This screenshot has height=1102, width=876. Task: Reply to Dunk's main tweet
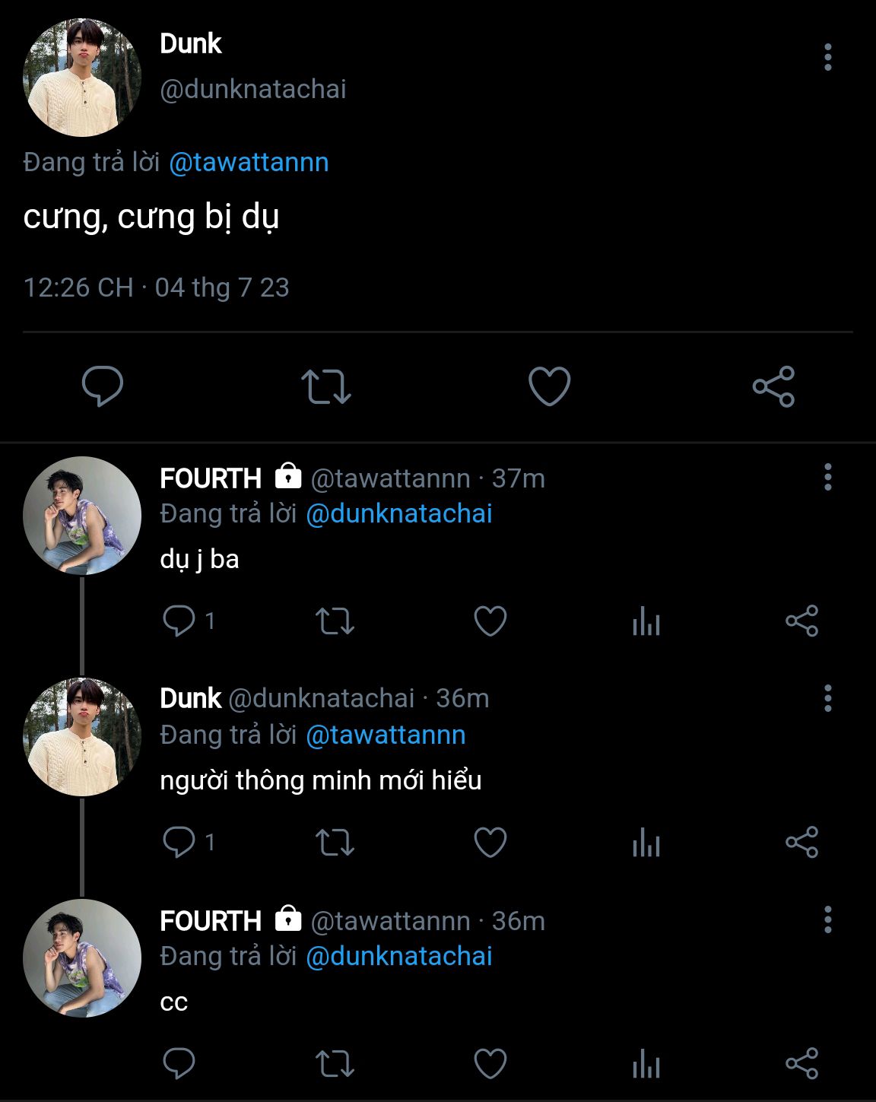[x=103, y=386]
